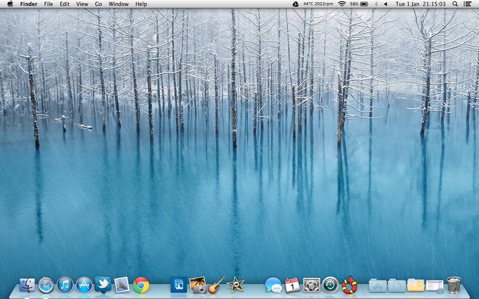The height and width of the screenshot is (299, 479).
Task: Open iTunes music note icon
Action: tap(65, 286)
